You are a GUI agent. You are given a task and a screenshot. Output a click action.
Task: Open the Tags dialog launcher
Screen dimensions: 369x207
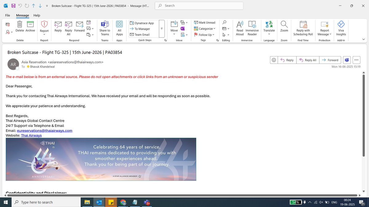pos(217,40)
